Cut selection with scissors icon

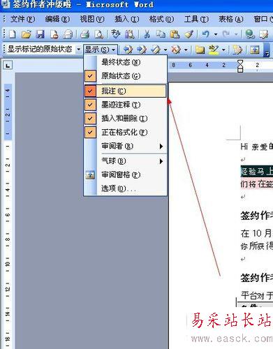click(x=147, y=34)
